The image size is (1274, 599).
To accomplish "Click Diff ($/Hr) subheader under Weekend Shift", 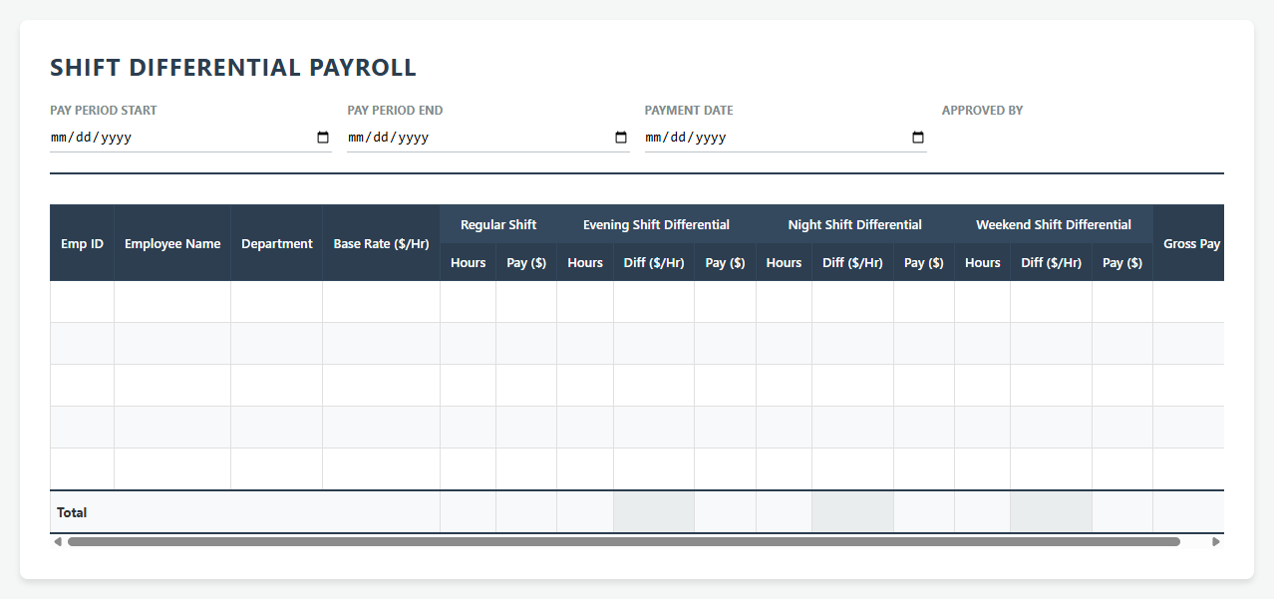I will 1052,262.
